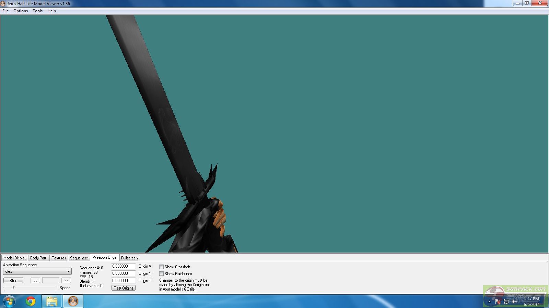Viewport: 549px width, 308px height.
Task: Switch to the Body Parts tab
Action: pyautogui.click(x=39, y=258)
